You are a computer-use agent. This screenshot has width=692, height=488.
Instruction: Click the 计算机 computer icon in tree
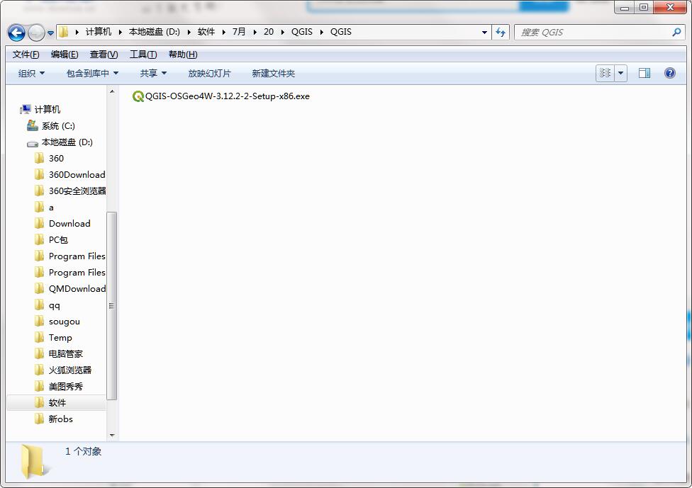coord(26,109)
